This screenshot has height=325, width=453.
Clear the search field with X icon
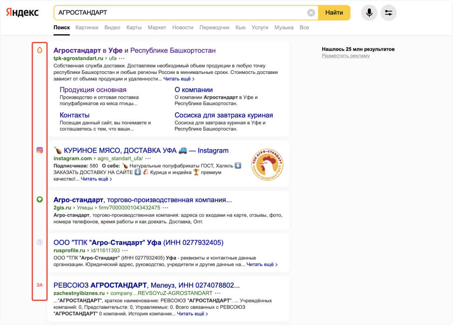click(x=311, y=13)
